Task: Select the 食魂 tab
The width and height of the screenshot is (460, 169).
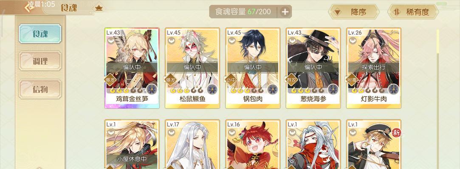Action: pyautogui.click(x=40, y=33)
